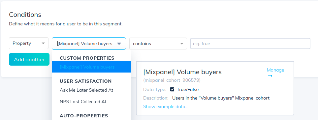
Task: Click the Conditions heading
Action: (x=25, y=15)
